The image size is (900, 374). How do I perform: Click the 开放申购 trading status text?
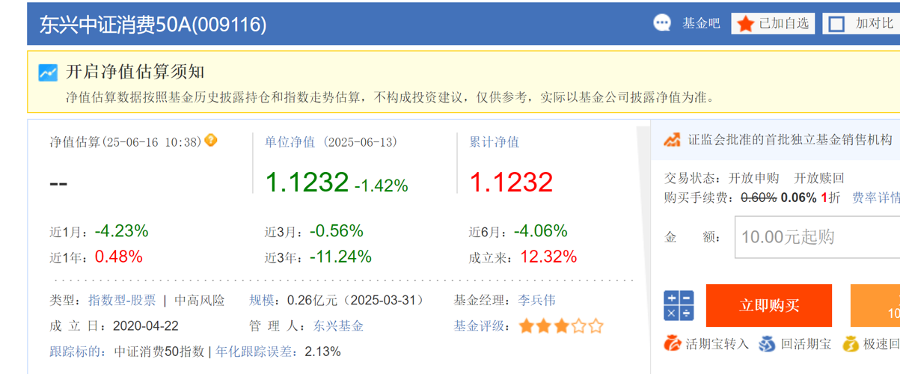point(754,178)
